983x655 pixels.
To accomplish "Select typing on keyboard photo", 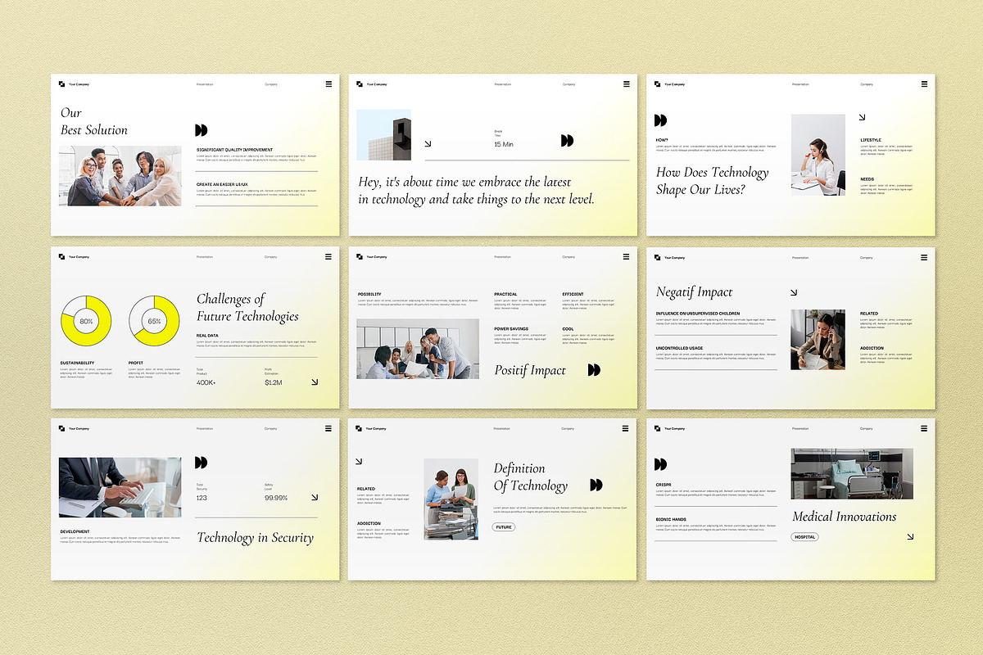I will tap(120, 487).
